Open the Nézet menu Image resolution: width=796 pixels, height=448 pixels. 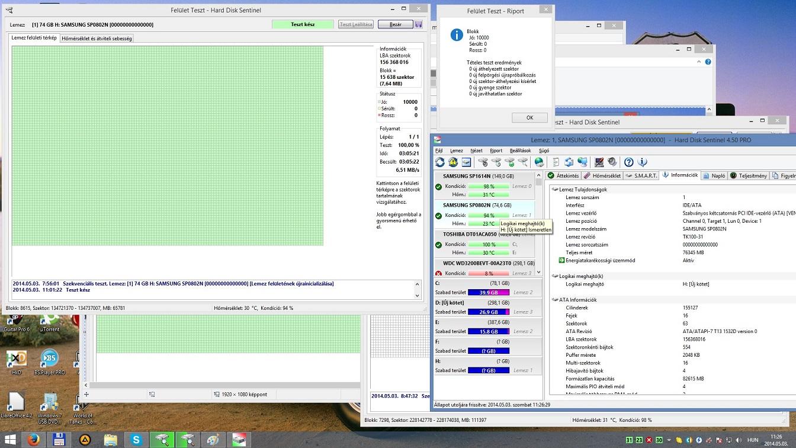[x=476, y=151]
